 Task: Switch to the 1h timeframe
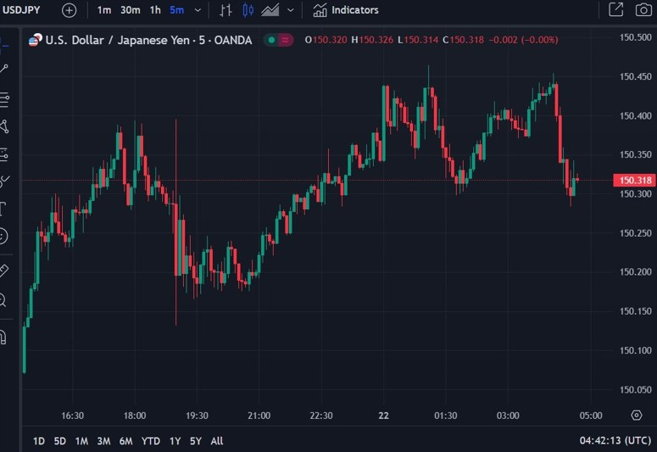click(x=155, y=10)
